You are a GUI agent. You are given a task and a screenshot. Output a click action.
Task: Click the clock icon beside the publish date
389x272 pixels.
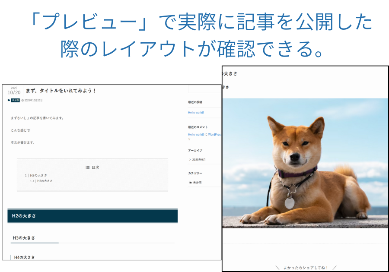(x=22, y=100)
